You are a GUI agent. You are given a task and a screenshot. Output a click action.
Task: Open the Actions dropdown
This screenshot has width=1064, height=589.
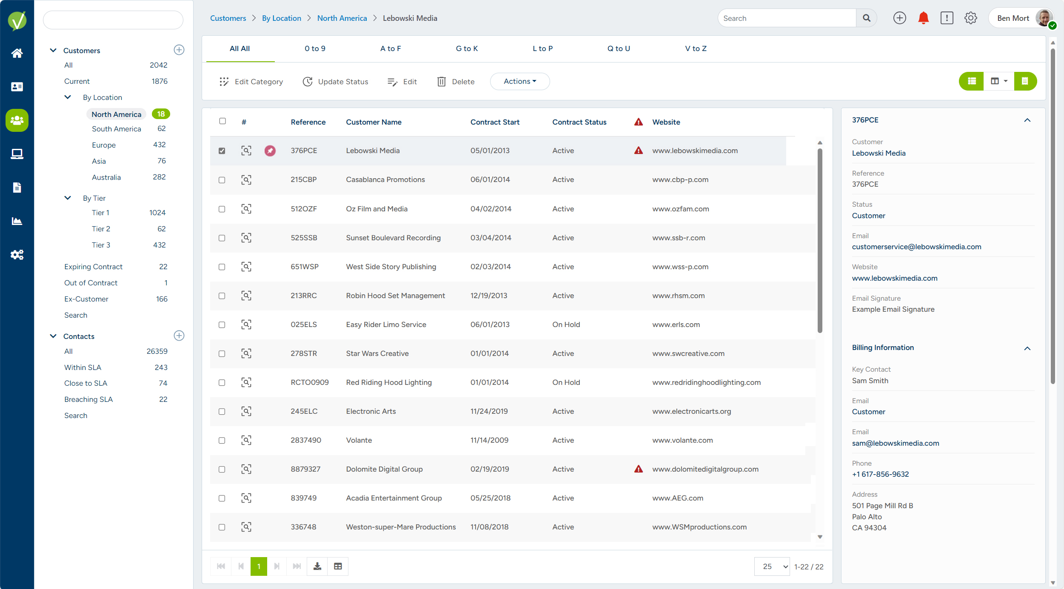point(520,81)
